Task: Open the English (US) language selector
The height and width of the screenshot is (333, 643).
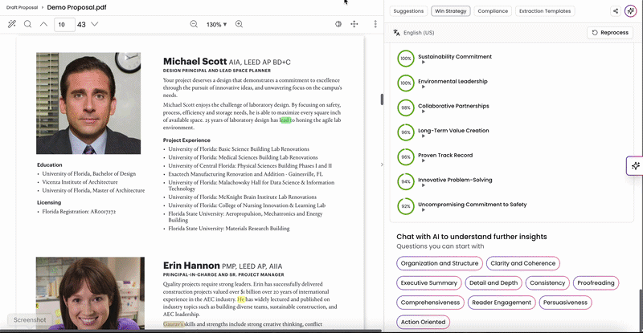Action: click(414, 32)
